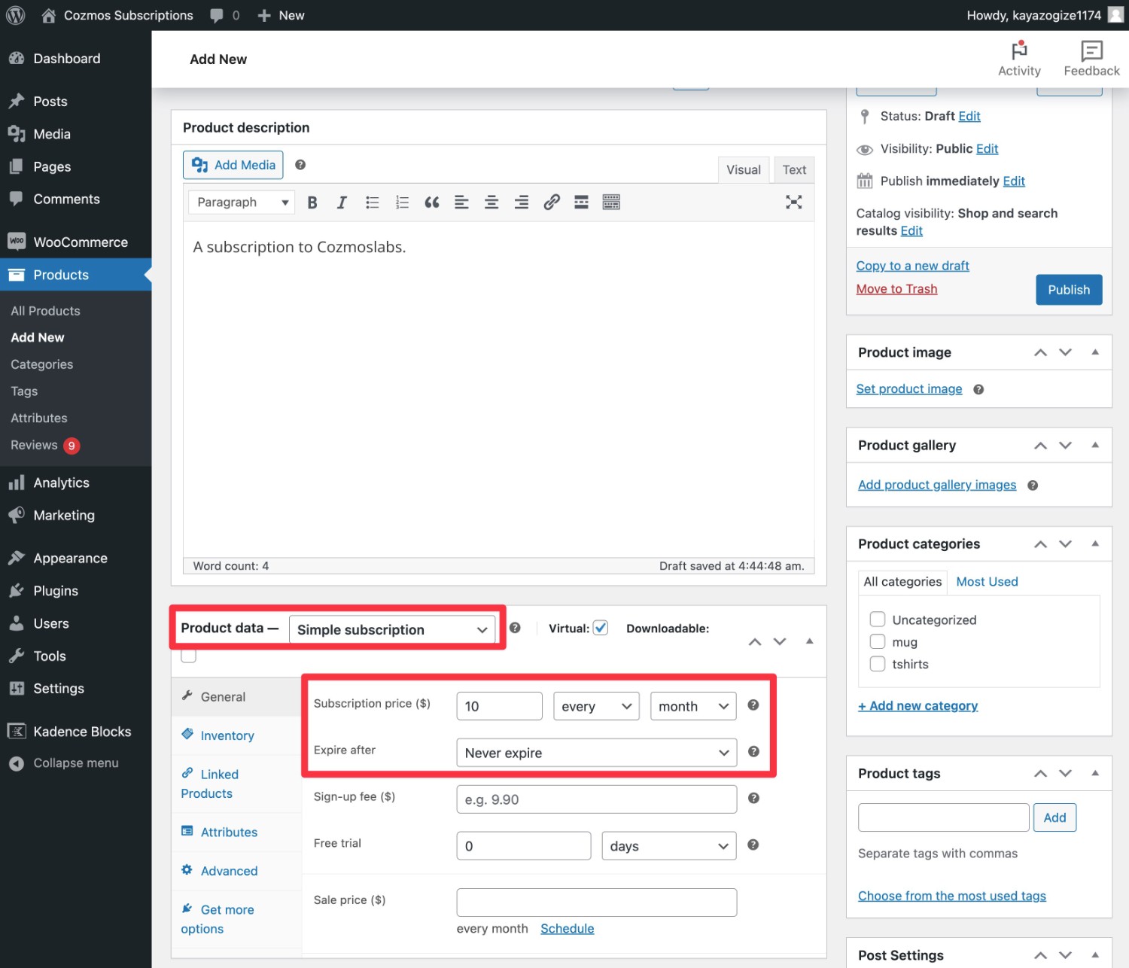Click help icon for Expire after

point(753,752)
